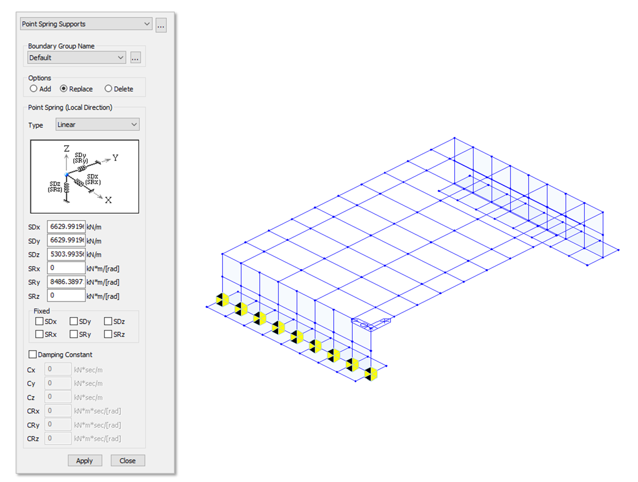Select the Replace option
This screenshot has height=482, width=638.
pos(64,89)
